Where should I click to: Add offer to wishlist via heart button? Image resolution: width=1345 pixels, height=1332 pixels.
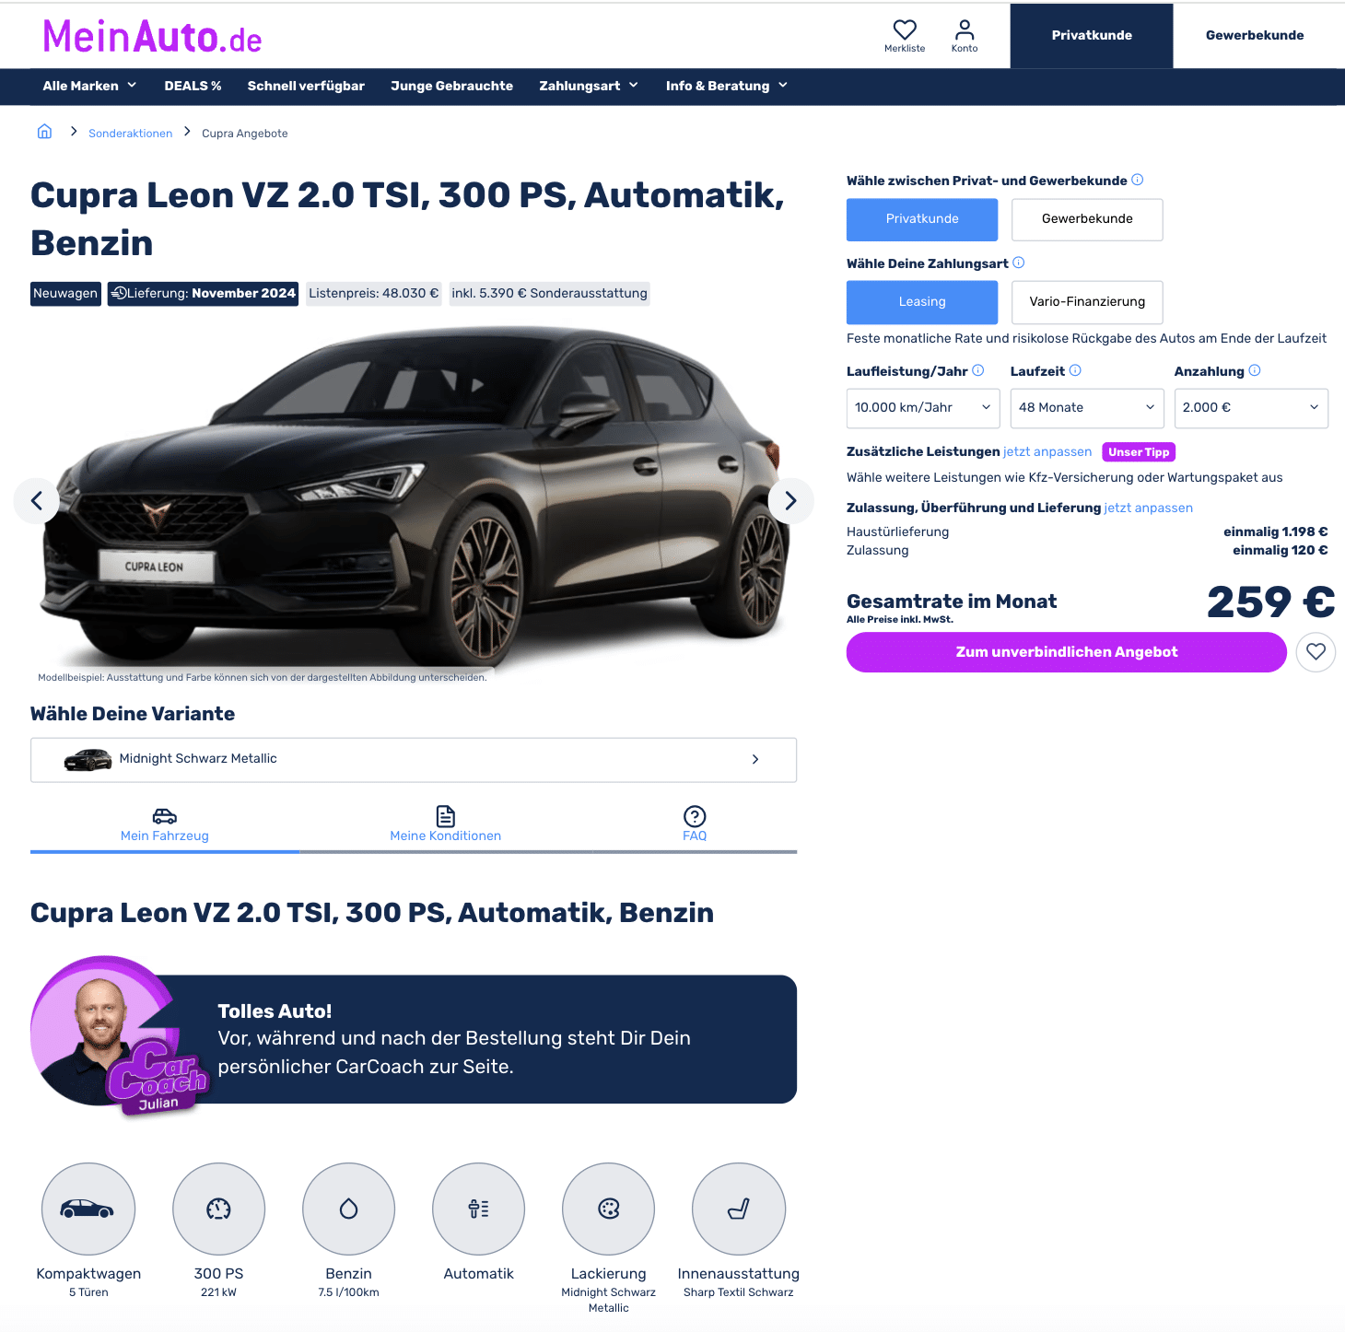(x=1316, y=652)
